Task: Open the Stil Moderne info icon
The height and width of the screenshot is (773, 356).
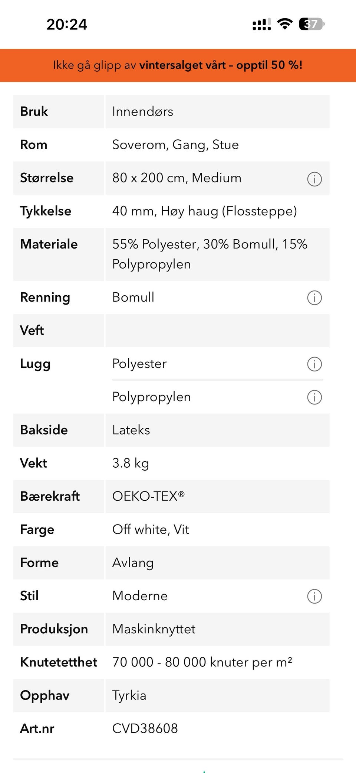Action: pyautogui.click(x=314, y=596)
